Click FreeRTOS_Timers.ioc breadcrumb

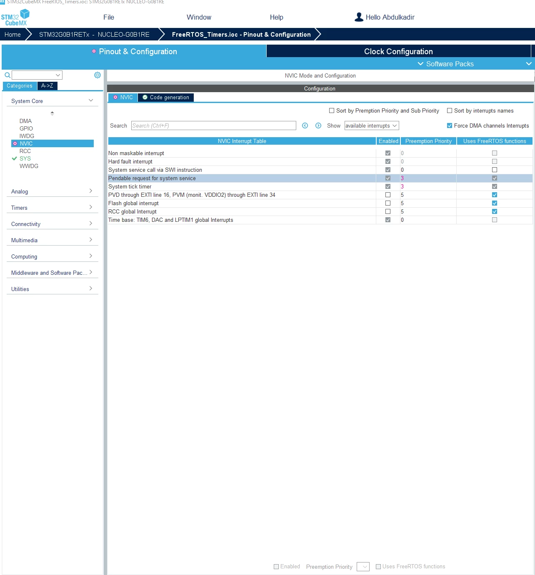coord(241,35)
